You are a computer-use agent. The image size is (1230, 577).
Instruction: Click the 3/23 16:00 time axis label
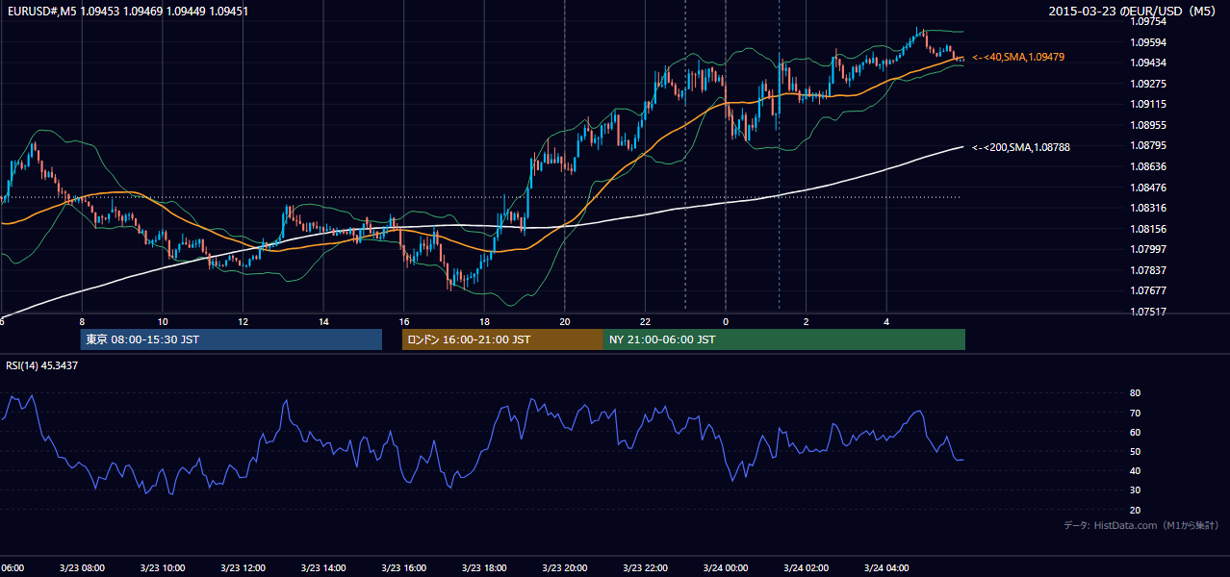click(x=404, y=568)
